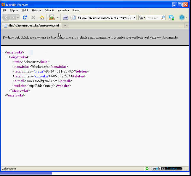The image size is (191, 176).
Task: Open the Edycja menu
Action: point(14,10)
